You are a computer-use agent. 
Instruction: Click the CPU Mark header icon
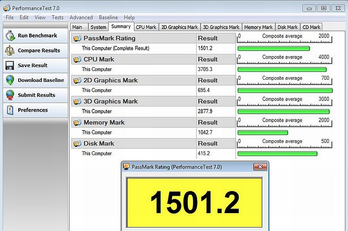(x=77, y=59)
